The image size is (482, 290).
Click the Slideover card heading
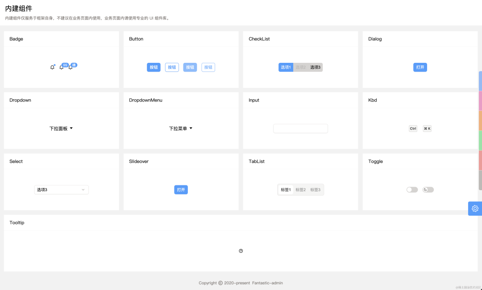tap(139, 161)
